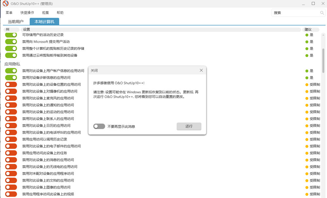Click yellow restricted dot for camera app access

point(307,91)
